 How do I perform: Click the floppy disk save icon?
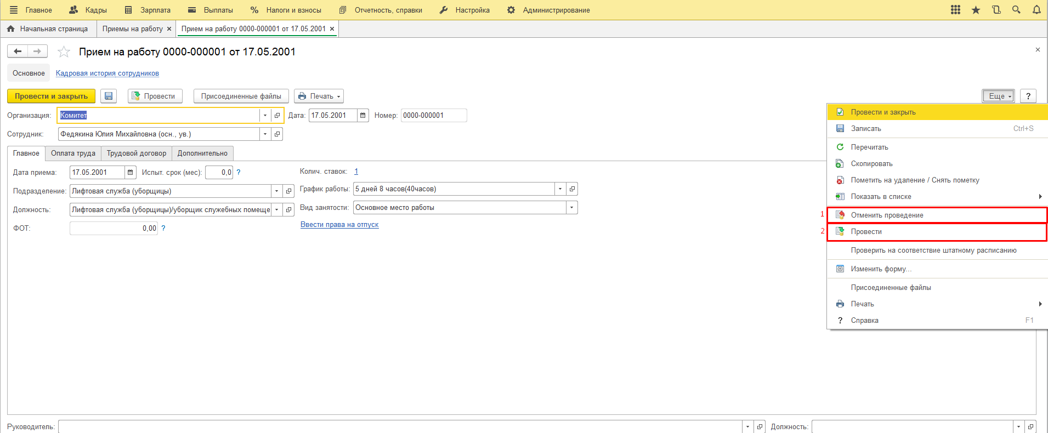[x=109, y=96]
